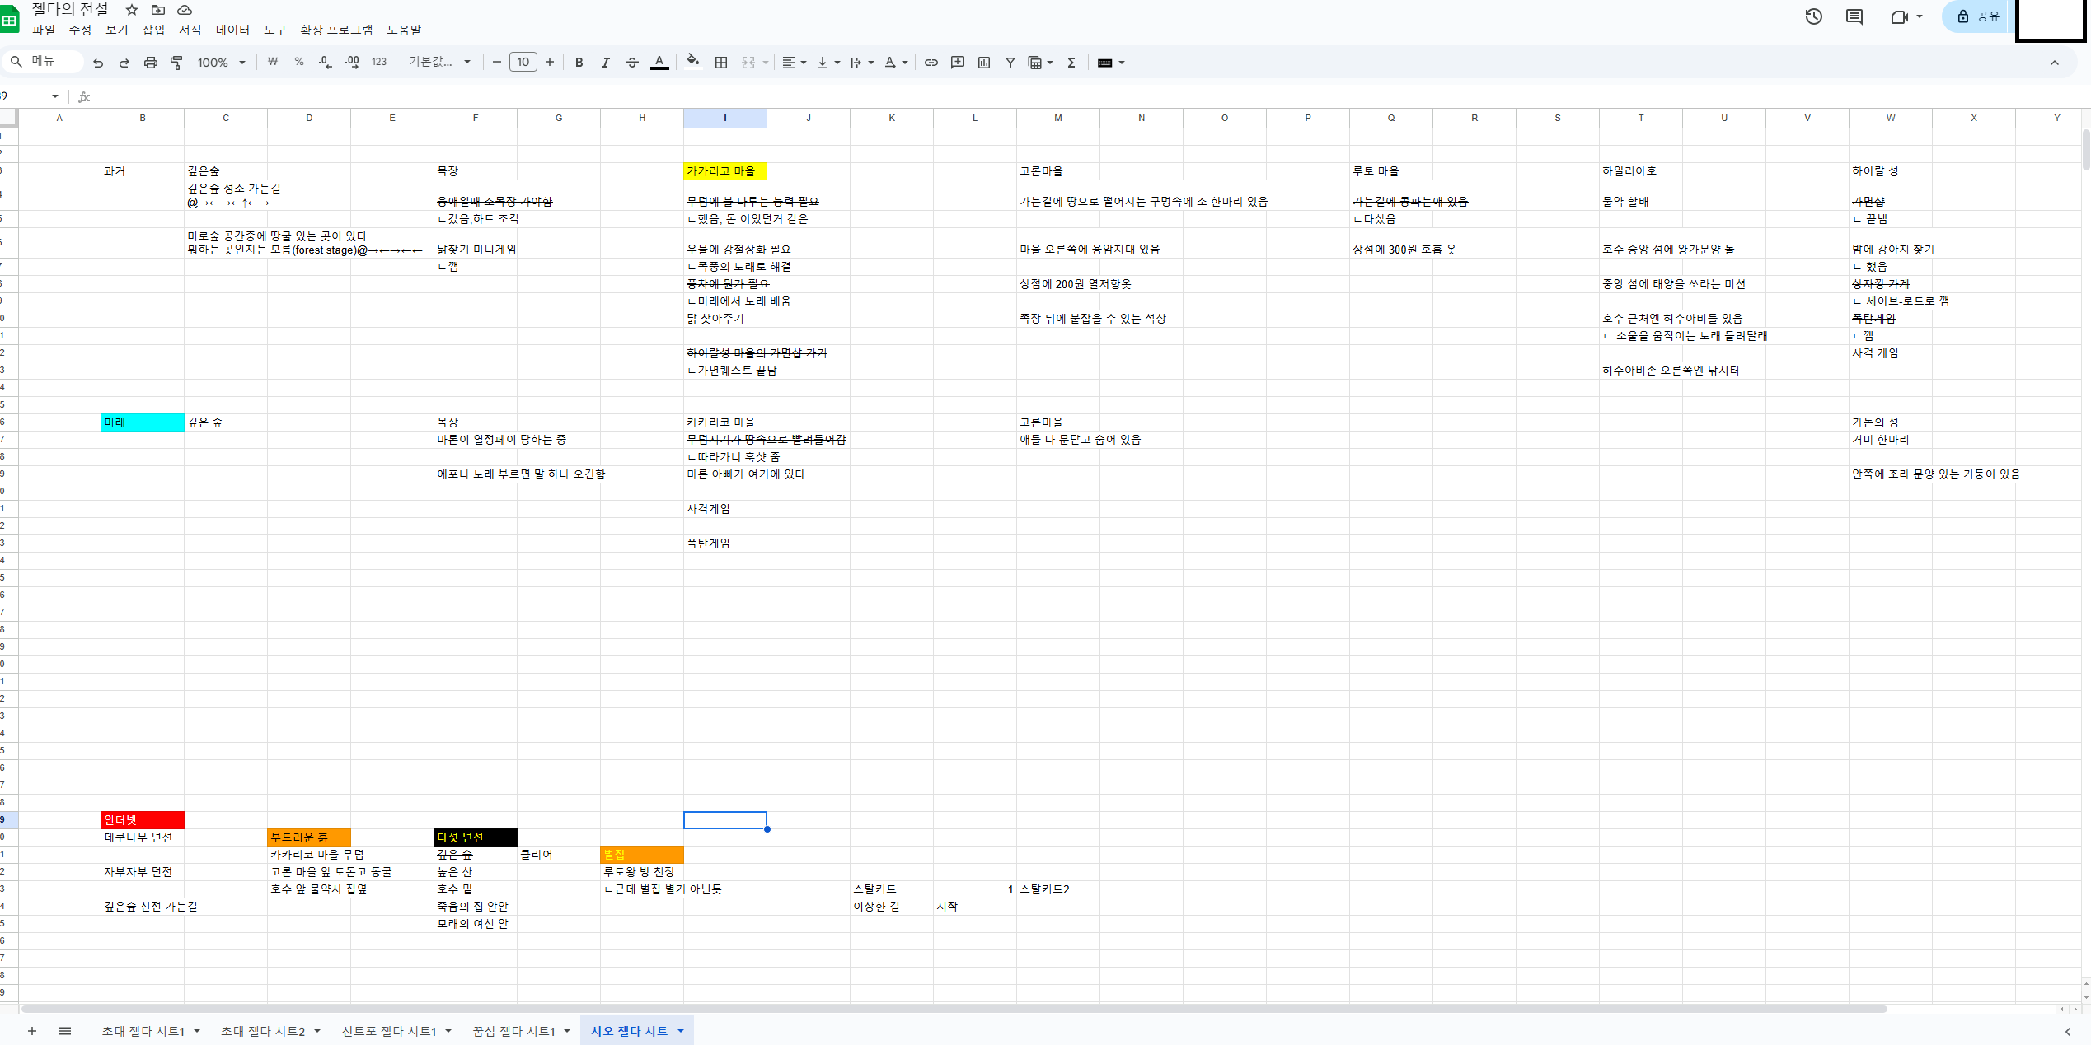The image size is (2091, 1045).
Task: Select column I header
Action: (x=725, y=118)
